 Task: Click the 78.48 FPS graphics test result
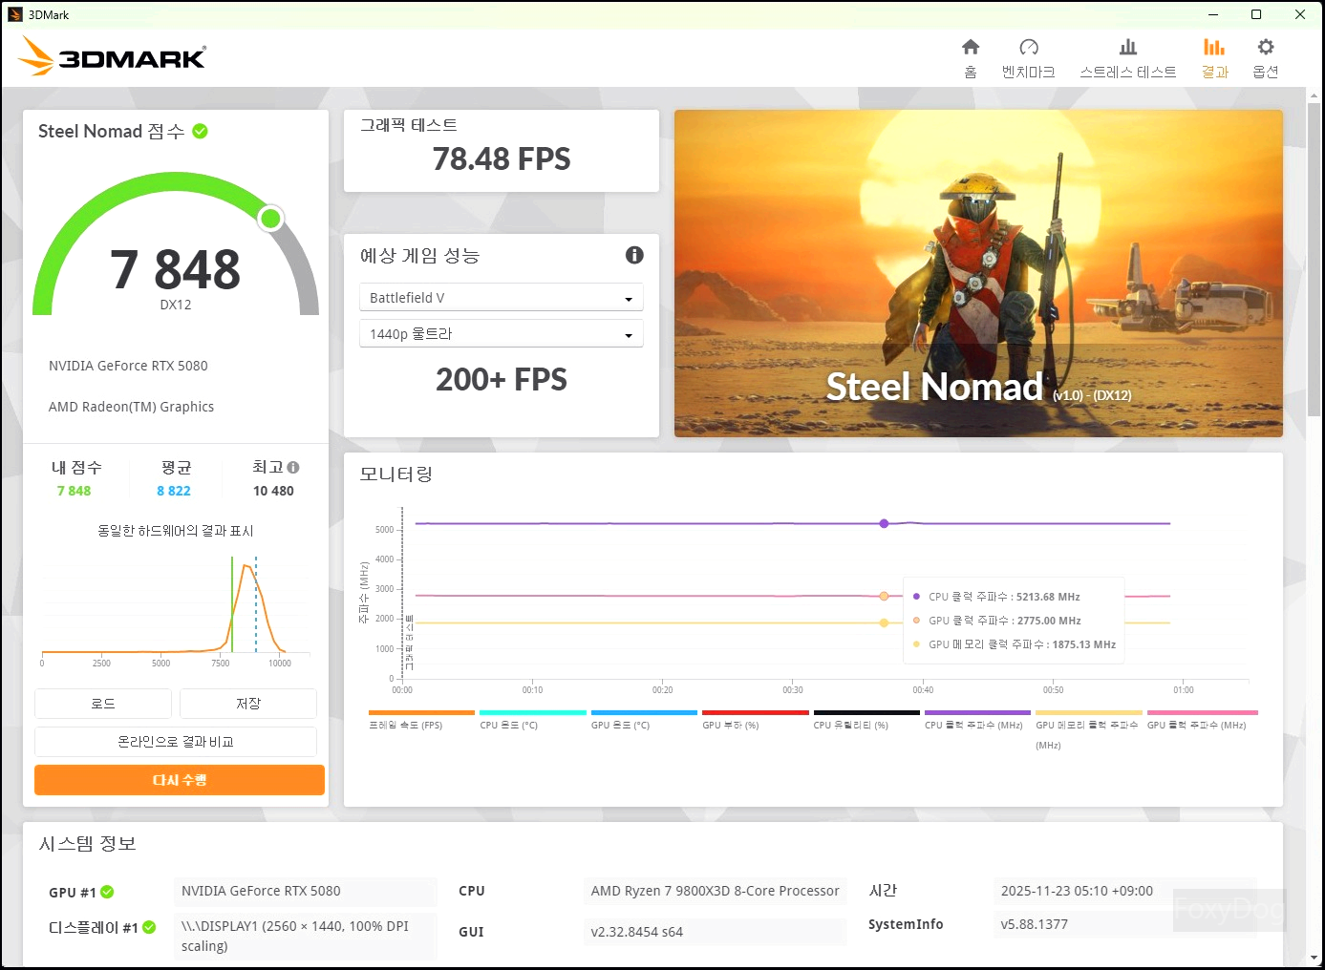pos(502,159)
